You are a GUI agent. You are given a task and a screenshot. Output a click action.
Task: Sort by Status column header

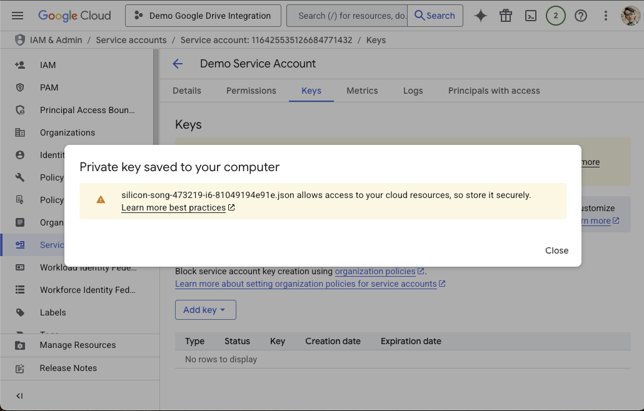(237, 341)
